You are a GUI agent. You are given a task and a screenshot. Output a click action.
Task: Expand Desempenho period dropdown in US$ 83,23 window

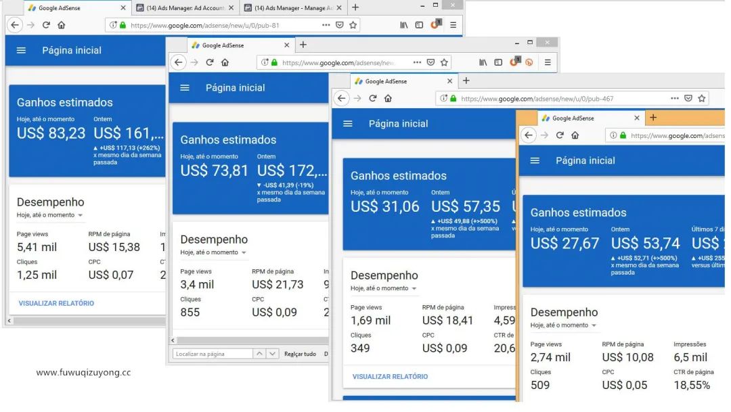pyautogui.click(x=49, y=215)
